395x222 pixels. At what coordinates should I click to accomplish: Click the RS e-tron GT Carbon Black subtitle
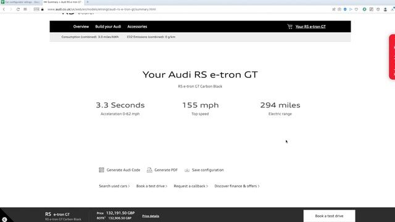[200, 86]
